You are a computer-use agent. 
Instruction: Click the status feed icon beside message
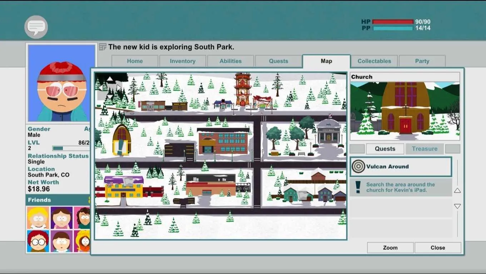103,47
